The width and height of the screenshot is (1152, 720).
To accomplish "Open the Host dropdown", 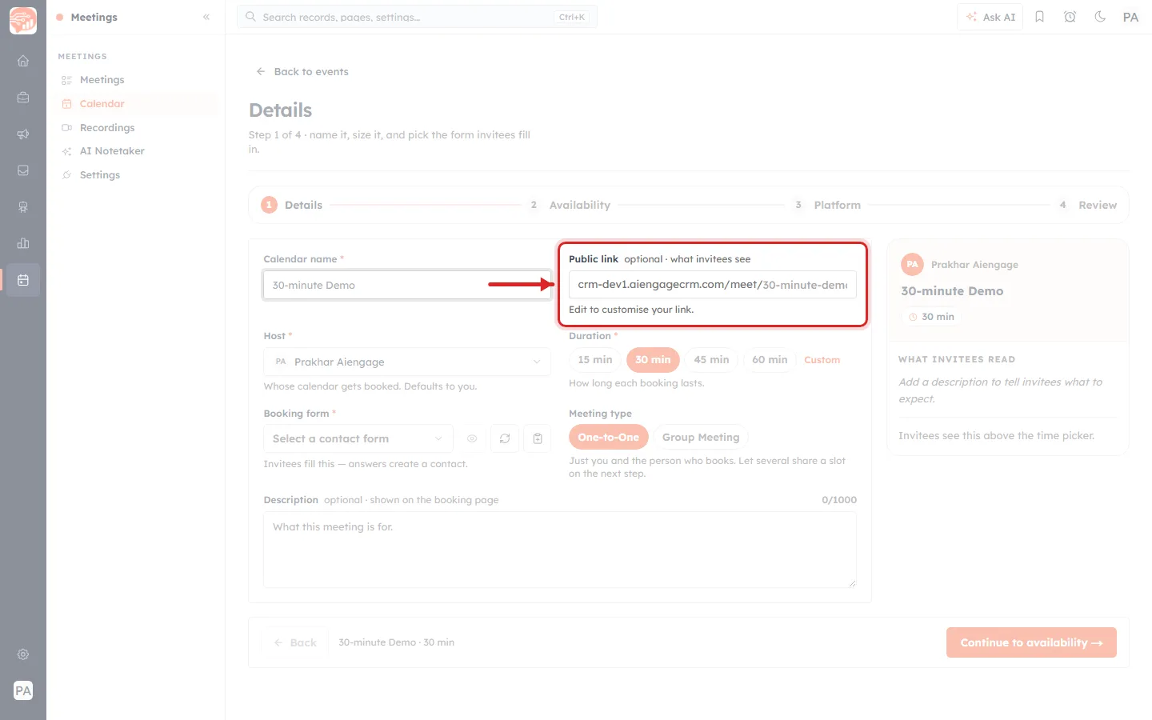I will (407, 362).
